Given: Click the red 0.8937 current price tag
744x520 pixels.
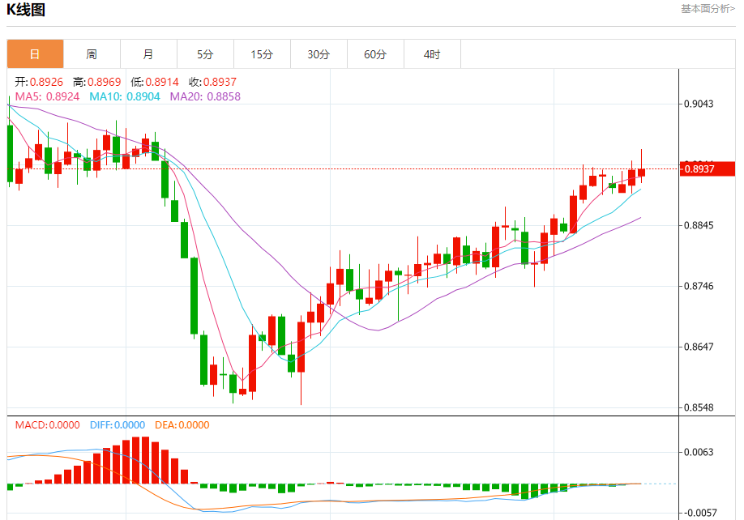Looking at the screenshot, I should [x=708, y=168].
